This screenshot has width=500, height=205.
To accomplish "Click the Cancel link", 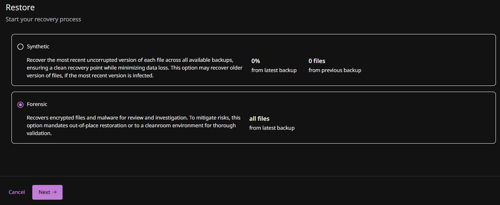I will (x=17, y=192).
